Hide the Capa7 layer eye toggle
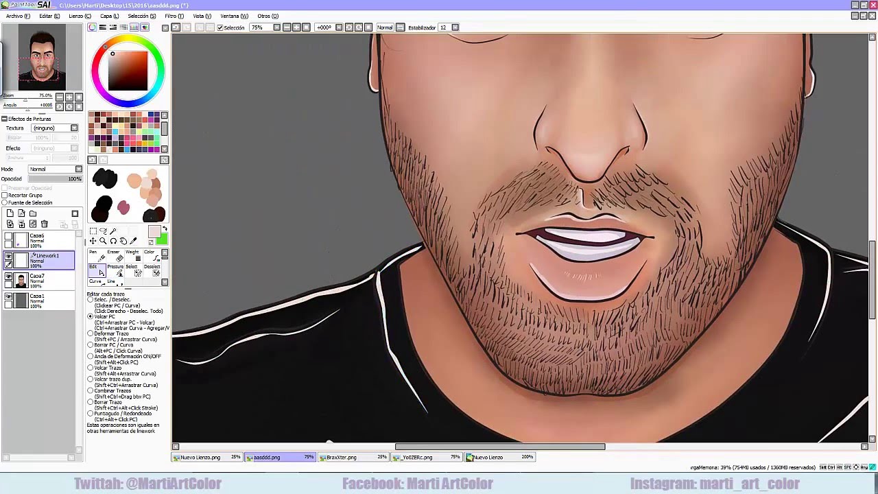878x494 pixels. coord(8,277)
